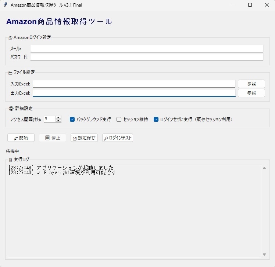Browse for 入力Excel with 参照 button
Screen dimensions: 275x267
coord(251,84)
